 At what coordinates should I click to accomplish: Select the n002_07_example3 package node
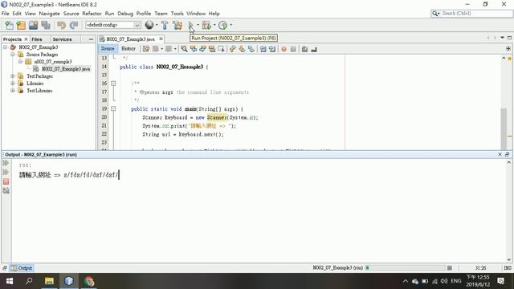[49, 62]
